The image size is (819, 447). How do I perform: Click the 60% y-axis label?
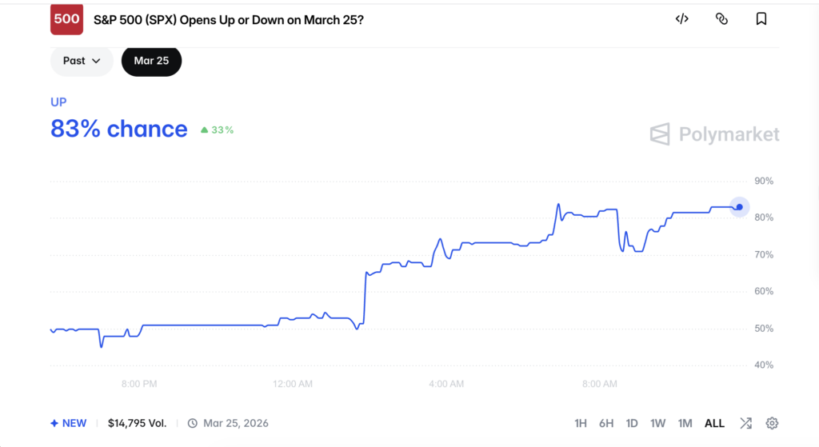coord(764,291)
